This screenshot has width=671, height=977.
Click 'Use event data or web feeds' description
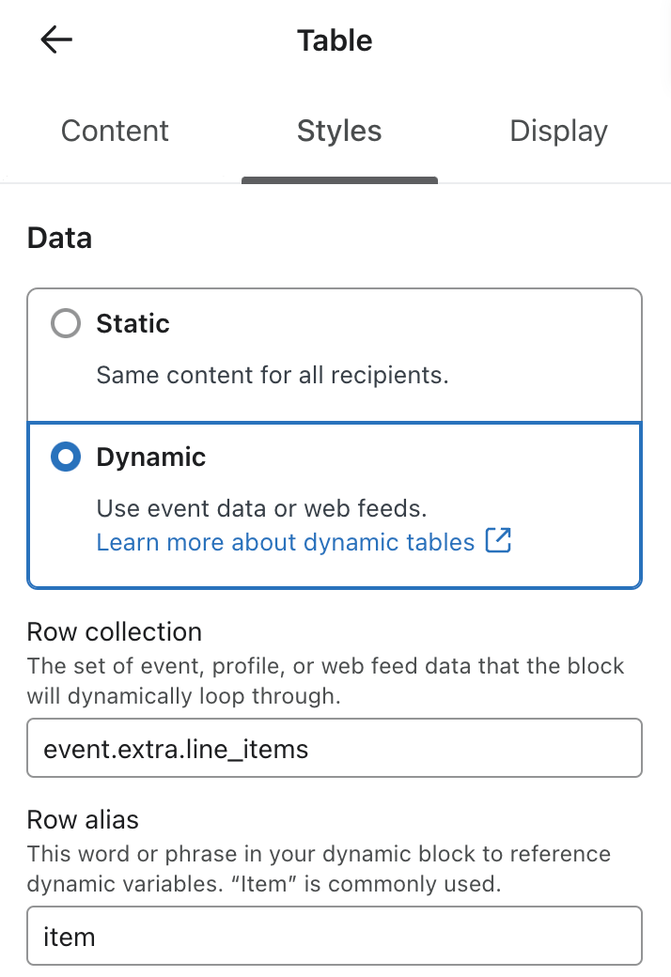click(x=261, y=509)
